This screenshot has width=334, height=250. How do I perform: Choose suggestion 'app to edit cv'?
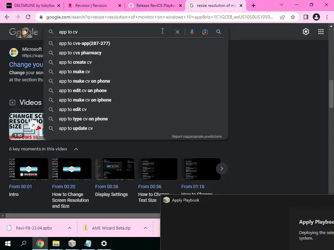click(136, 109)
